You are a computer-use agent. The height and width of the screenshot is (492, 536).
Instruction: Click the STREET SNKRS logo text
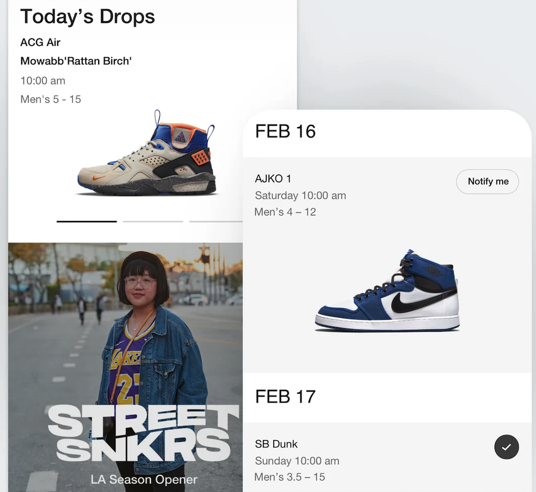(143, 433)
